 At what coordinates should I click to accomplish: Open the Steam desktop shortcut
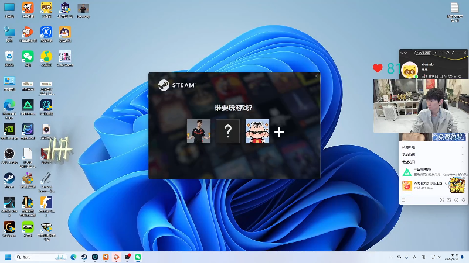click(9, 181)
